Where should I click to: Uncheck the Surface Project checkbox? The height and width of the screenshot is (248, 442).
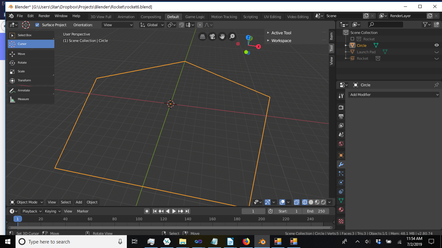coord(37,25)
